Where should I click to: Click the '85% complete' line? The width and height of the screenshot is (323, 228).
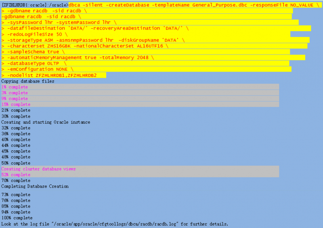[x=16, y=206]
